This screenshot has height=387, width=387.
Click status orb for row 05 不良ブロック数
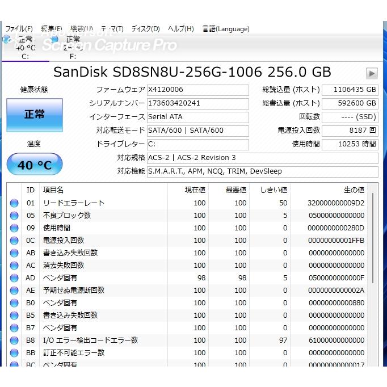(14, 216)
